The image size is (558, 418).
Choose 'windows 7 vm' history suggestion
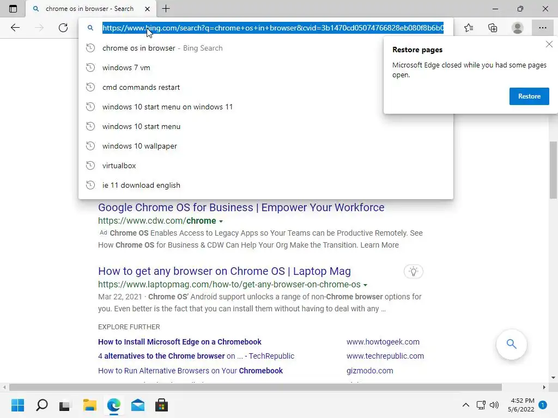[x=266, y=67]
